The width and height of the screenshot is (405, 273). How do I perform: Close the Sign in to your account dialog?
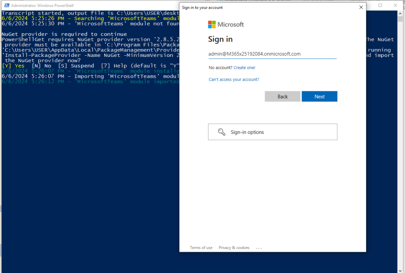tap(361, 7)
